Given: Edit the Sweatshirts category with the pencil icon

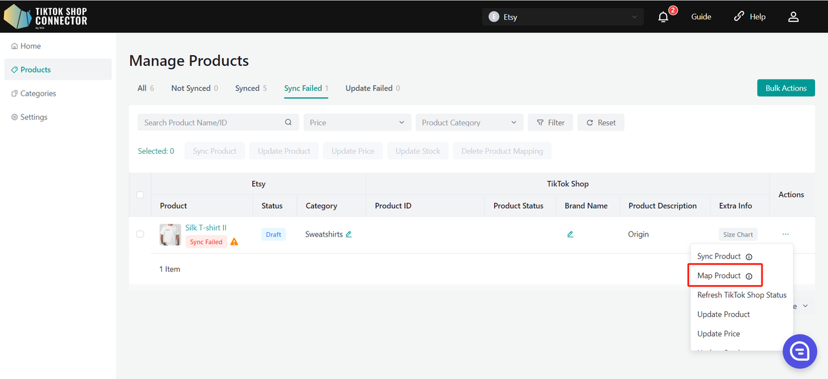Looking at the screenshot, I should click(x=349, y=234).
